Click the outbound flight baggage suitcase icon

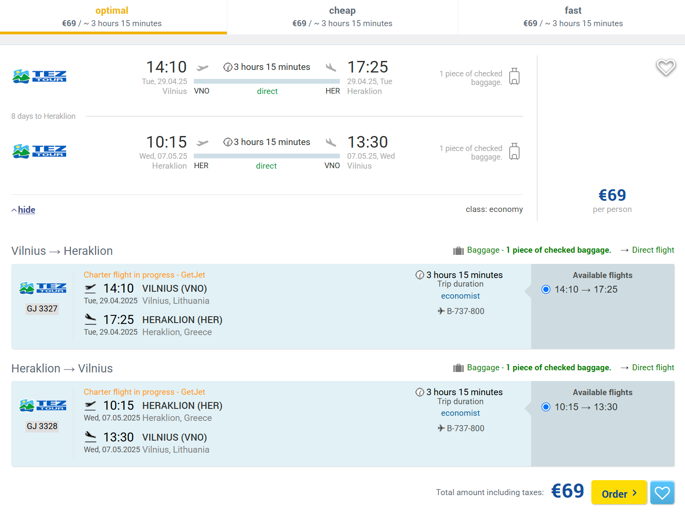514,76
